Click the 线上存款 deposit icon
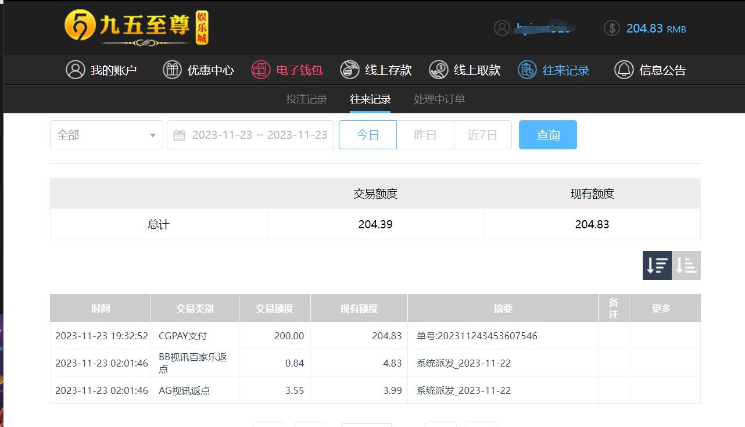This screenshot has height=427, width=745. [x=349, y=70]
